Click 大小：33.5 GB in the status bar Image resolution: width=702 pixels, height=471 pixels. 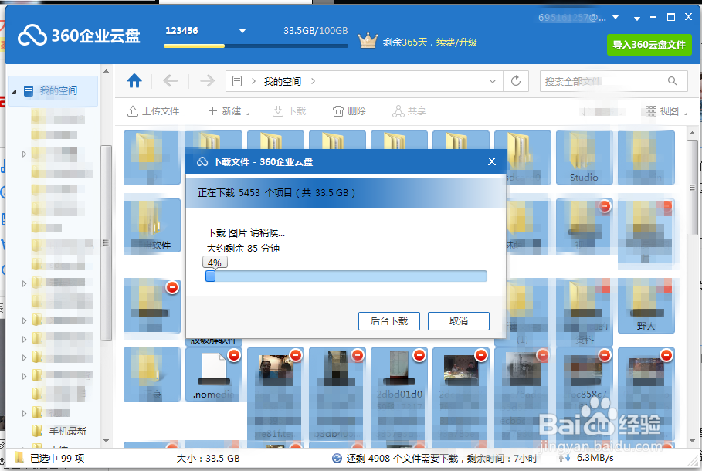tap(209, 459)
